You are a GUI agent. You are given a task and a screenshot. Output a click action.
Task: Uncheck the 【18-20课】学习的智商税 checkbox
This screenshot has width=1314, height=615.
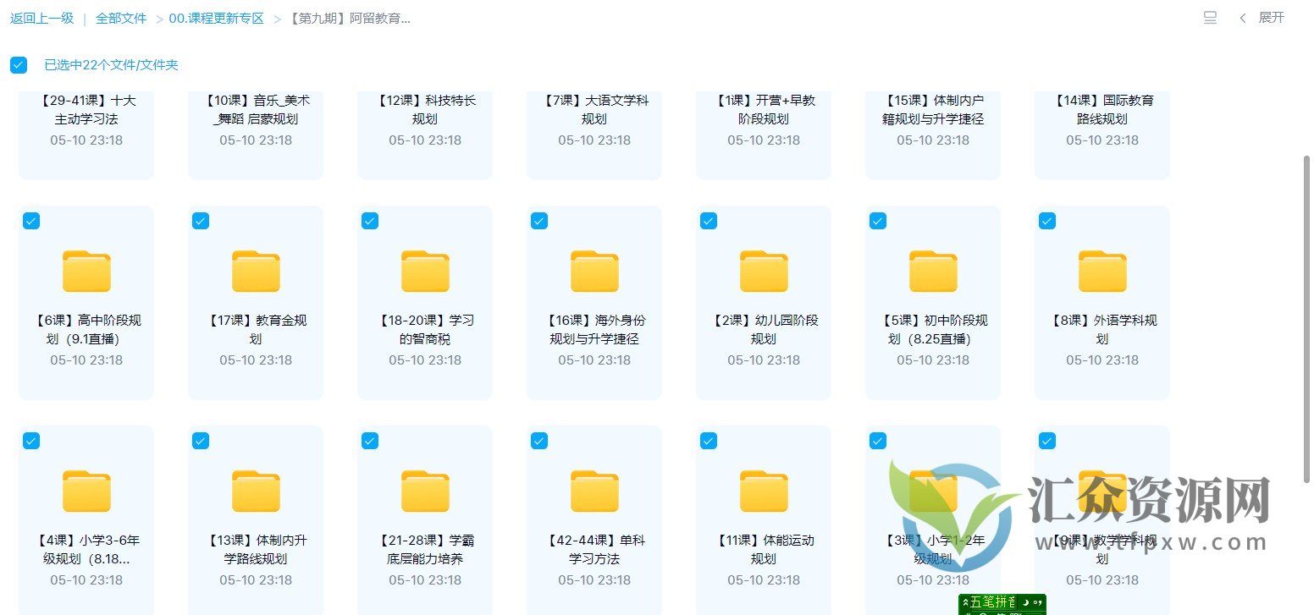(x=370, y=221)
